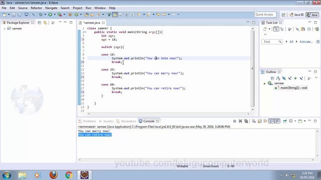Click editor vertical scrollbar
Screen dimensions: 321x180
pyautogui.click(x=253, y=69)
